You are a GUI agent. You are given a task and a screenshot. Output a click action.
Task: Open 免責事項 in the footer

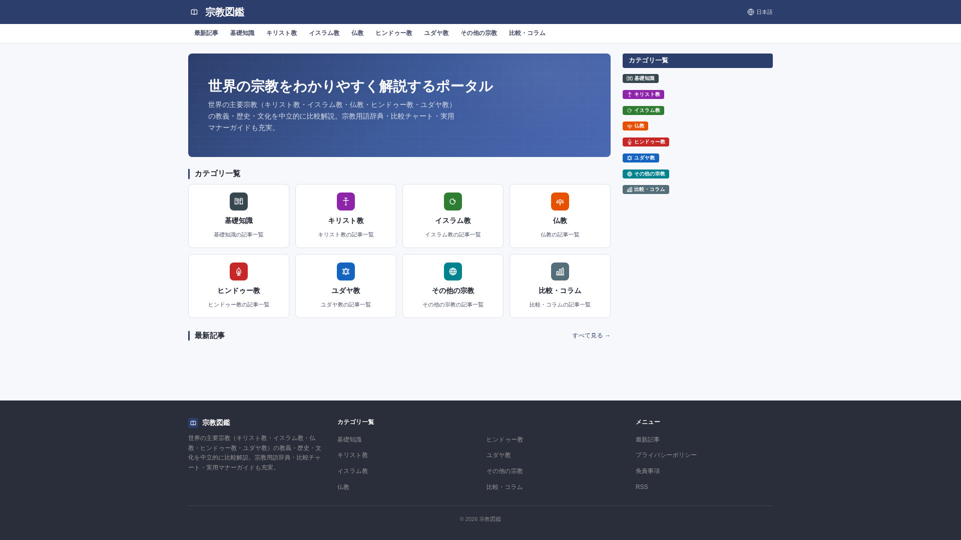648,471
